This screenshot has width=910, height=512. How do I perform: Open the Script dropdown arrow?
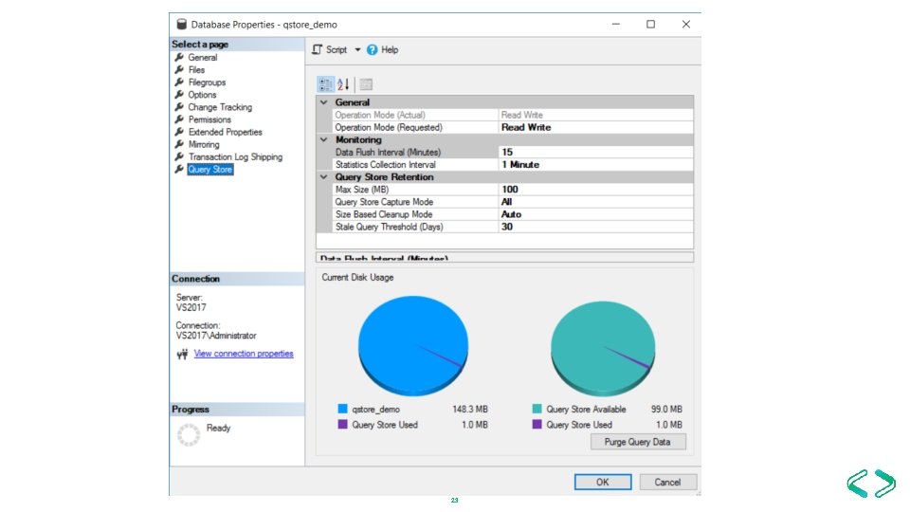pyautogui.click(x=357, y=50)
